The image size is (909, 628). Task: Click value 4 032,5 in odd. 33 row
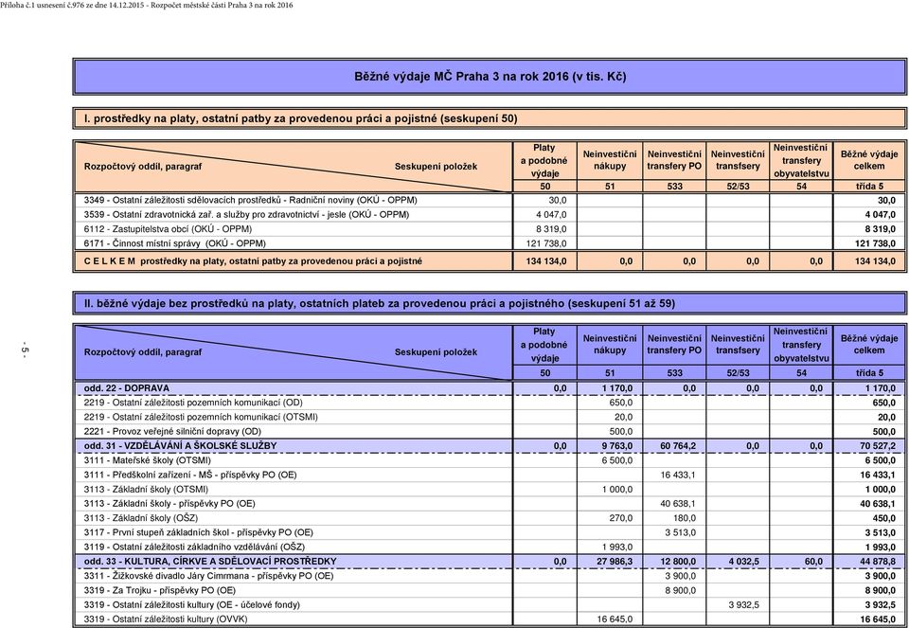click(744, 562)
